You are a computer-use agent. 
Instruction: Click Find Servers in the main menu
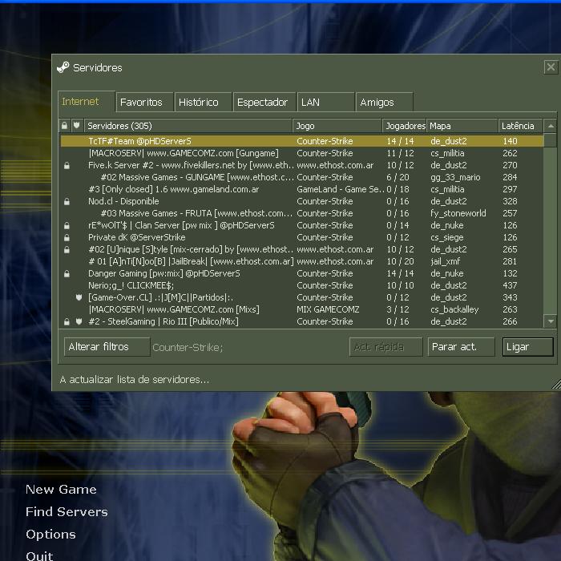(x=67, y=512)
